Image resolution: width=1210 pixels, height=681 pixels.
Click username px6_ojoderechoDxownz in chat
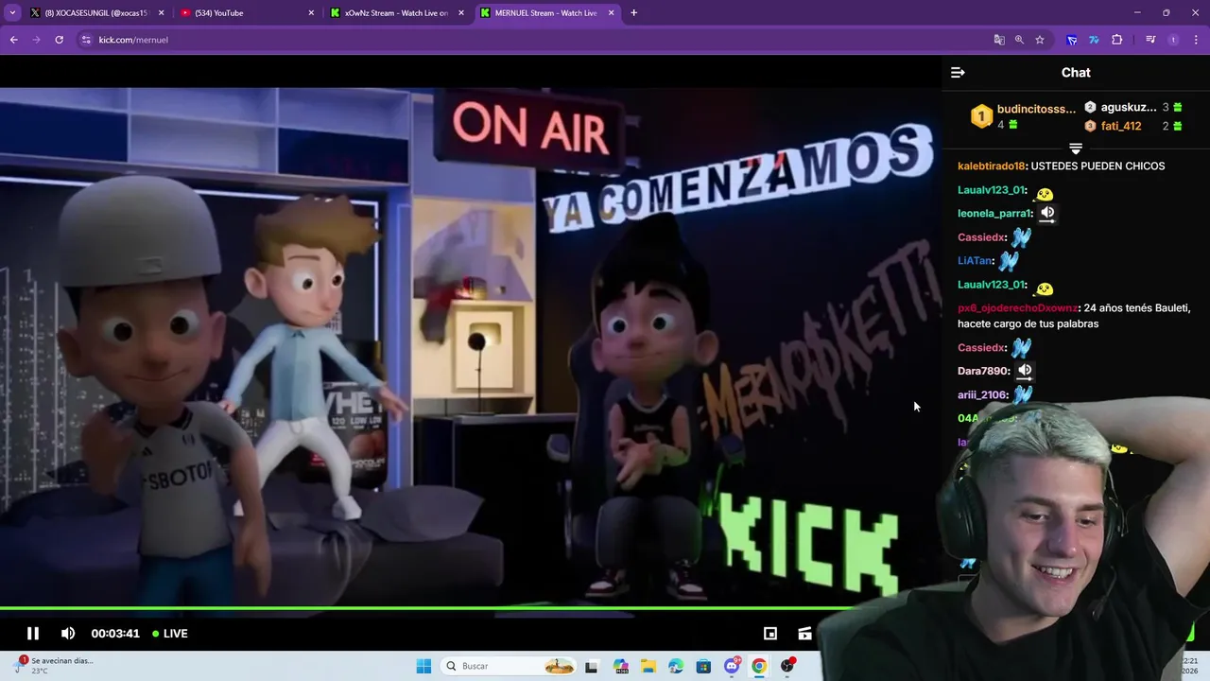1018,308
